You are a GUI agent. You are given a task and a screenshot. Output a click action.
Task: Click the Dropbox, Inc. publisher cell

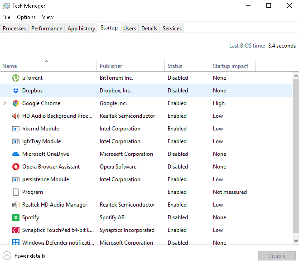[x=116, y=91]
